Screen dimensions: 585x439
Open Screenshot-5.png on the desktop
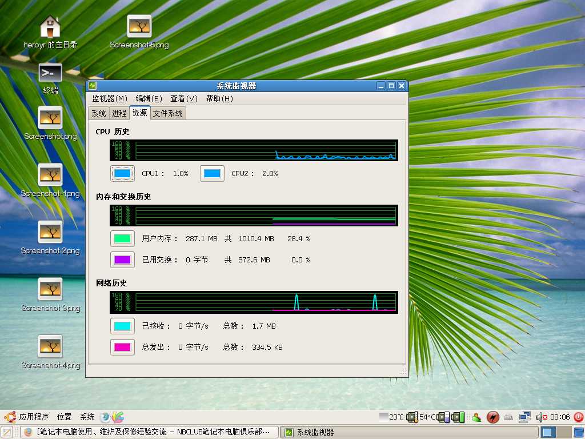[139, 27]
